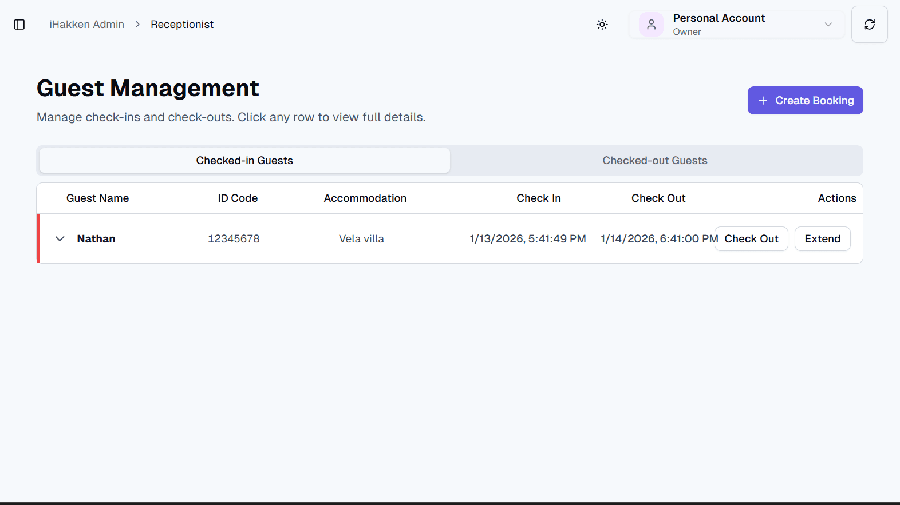Image resolution: width=900 pixels, height=505 pixels.
Task: Switch to the Checked-out Guests tab
Action: pos(655,161)
